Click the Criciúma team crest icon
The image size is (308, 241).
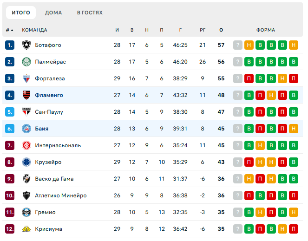(x=26, y=229)
